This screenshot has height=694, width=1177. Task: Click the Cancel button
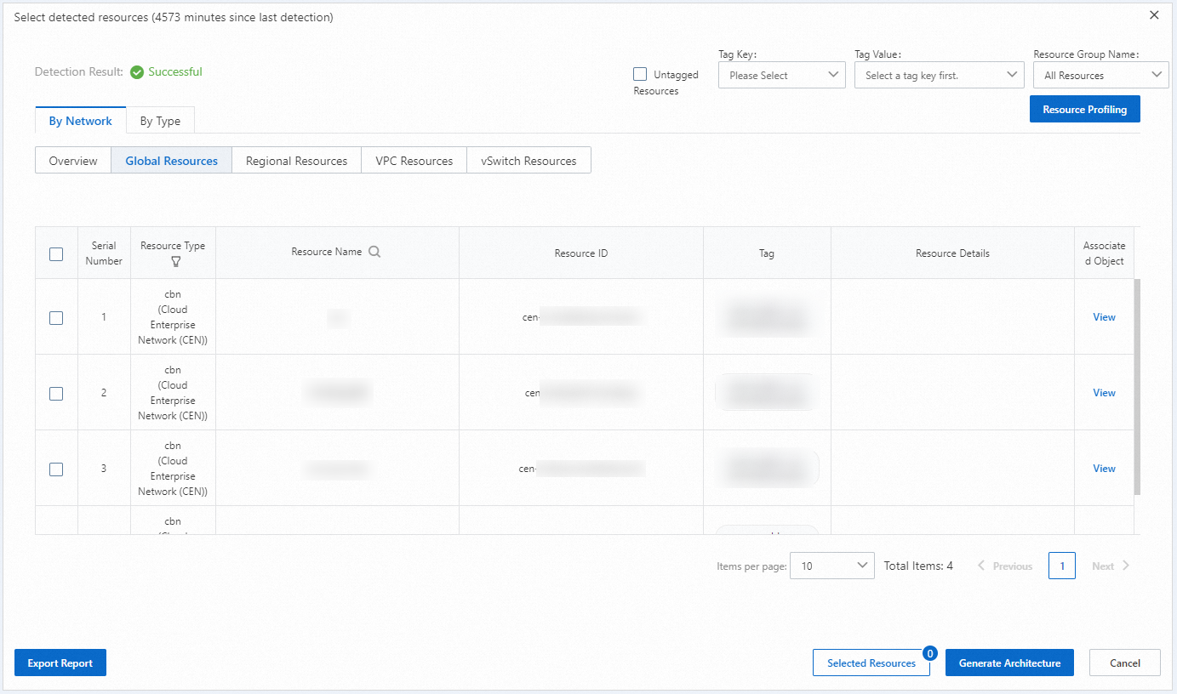(x=1125, y=663)
